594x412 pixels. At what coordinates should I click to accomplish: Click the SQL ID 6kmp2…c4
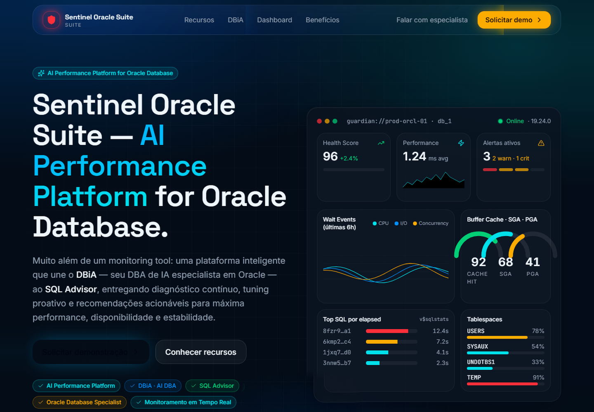(337, 342)
